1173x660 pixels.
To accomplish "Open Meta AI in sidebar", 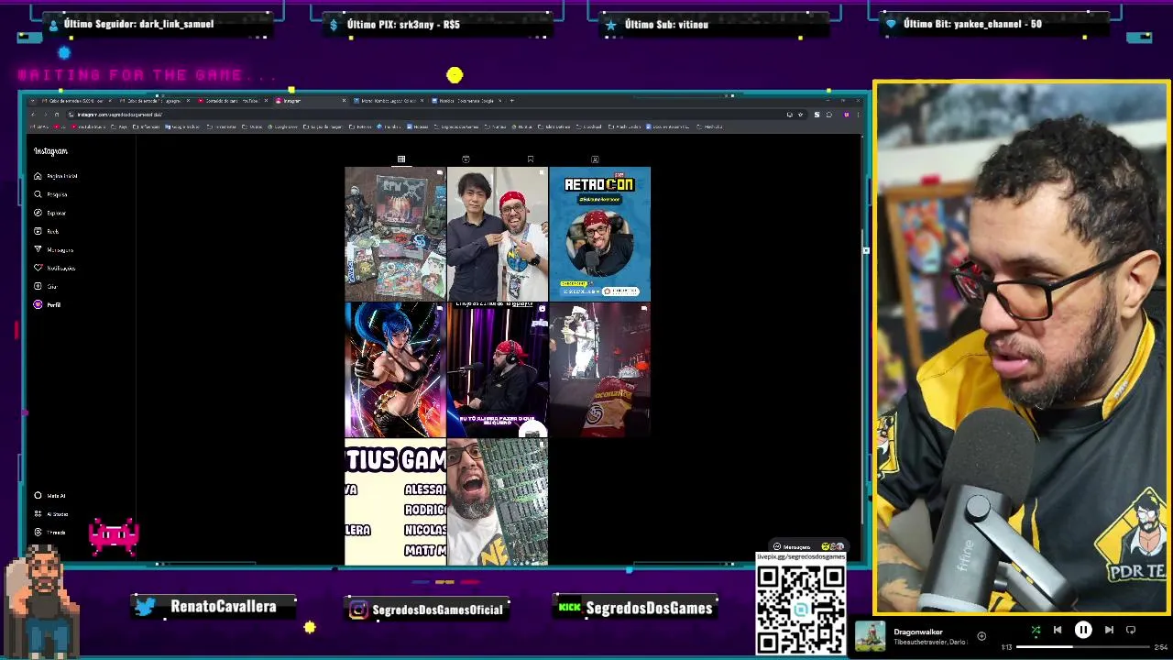I will coord(49,495).
